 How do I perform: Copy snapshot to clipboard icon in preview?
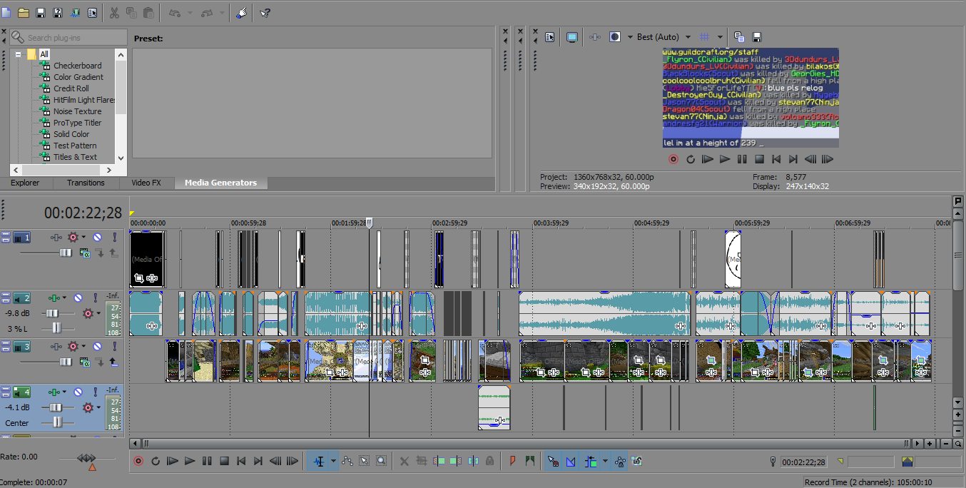[x=739, y=37]
